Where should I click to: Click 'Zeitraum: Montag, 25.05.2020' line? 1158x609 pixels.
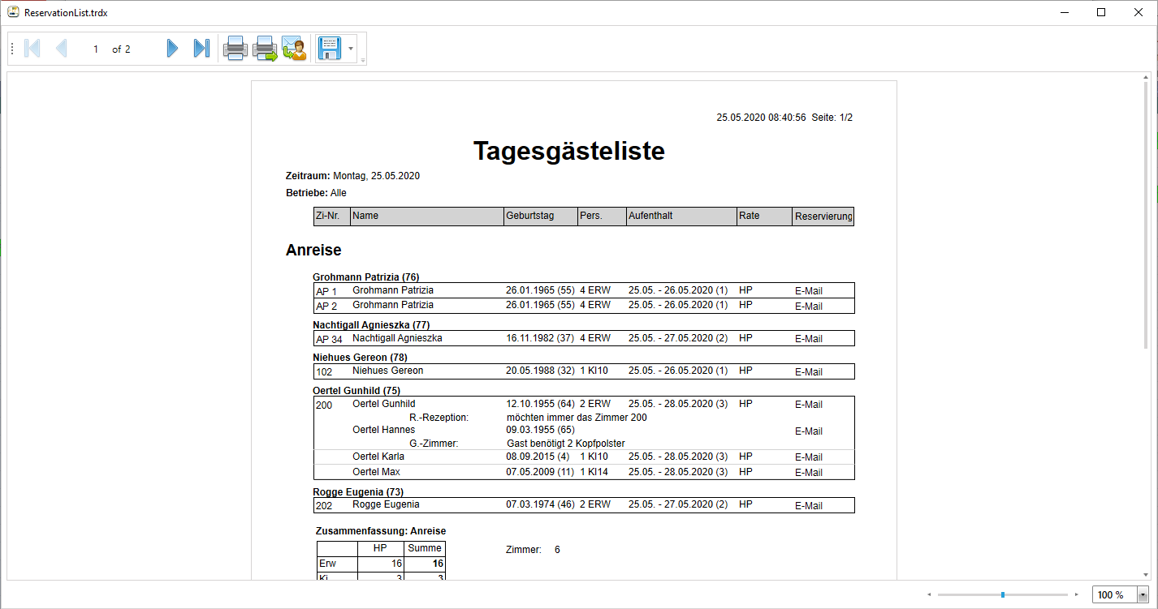click(x=352, y=175)
